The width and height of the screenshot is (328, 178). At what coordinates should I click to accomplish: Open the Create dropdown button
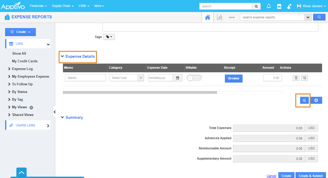(20, 32)
